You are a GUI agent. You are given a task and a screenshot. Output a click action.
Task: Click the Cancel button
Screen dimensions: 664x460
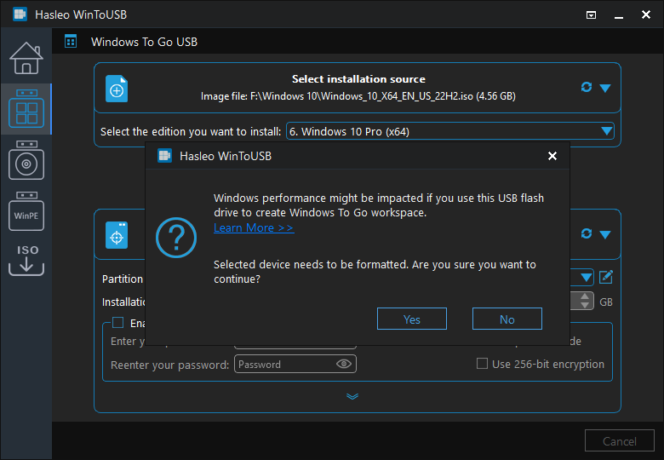[x=620, y=441]
